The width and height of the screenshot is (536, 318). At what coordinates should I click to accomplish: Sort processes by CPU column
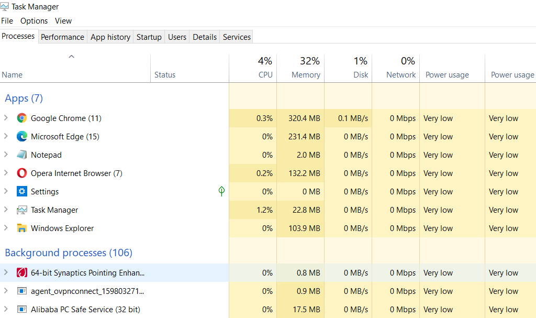[x=253, y=68]
